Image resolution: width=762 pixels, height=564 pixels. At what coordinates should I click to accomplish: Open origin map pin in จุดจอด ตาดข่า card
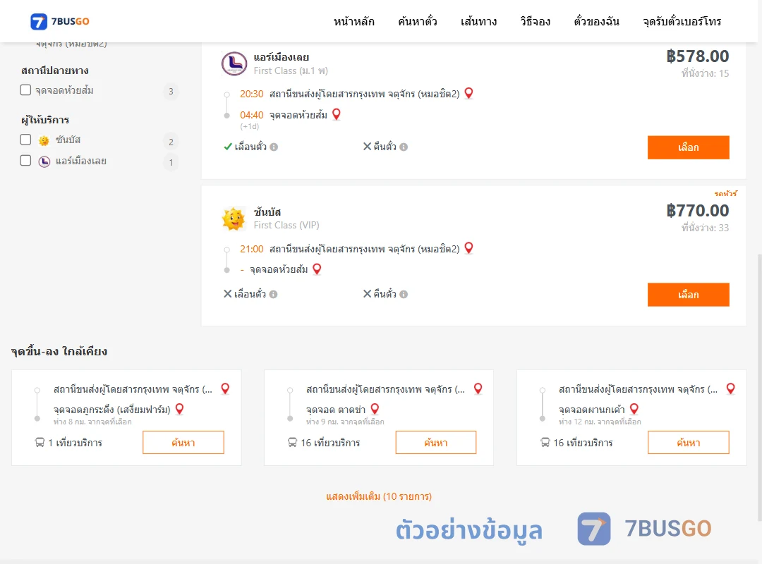478,388
